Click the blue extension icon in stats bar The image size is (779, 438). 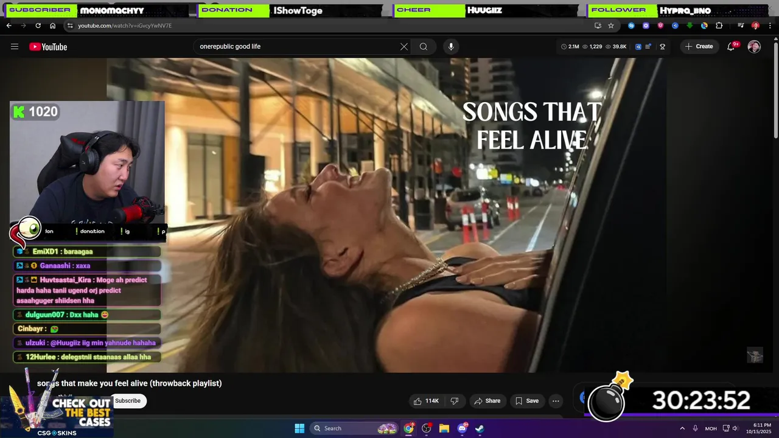click(x=638, y=47)
